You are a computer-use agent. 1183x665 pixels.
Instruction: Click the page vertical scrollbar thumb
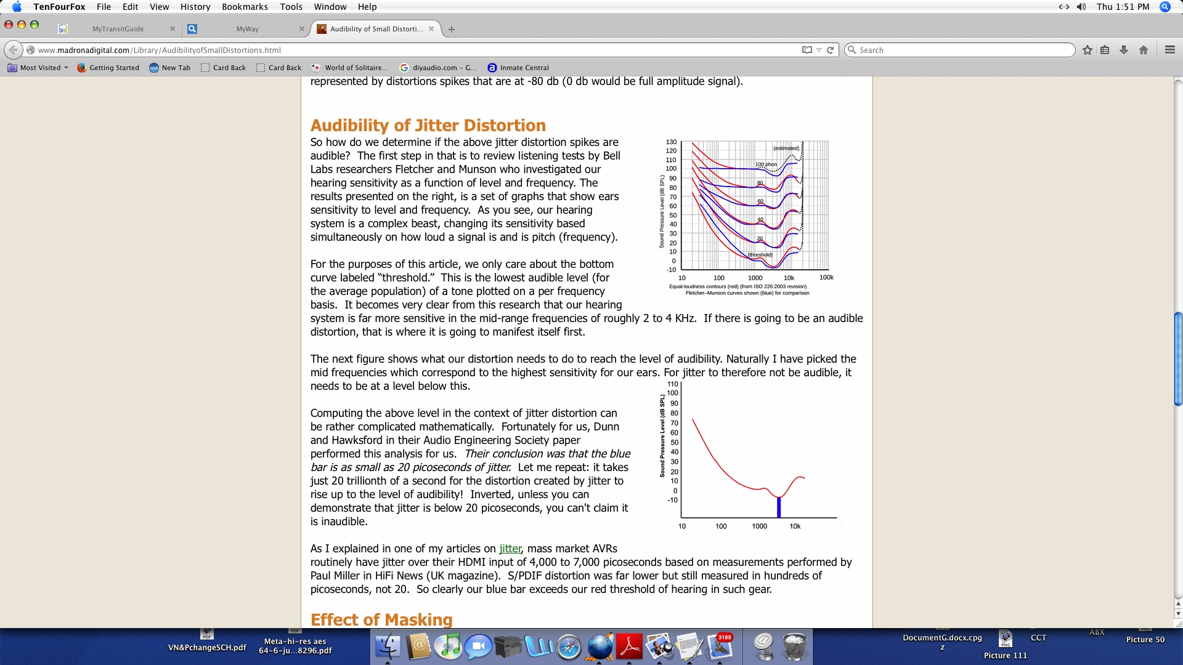(1178, 360)
